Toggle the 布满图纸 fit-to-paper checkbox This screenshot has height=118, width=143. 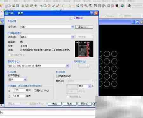(57, 76)
